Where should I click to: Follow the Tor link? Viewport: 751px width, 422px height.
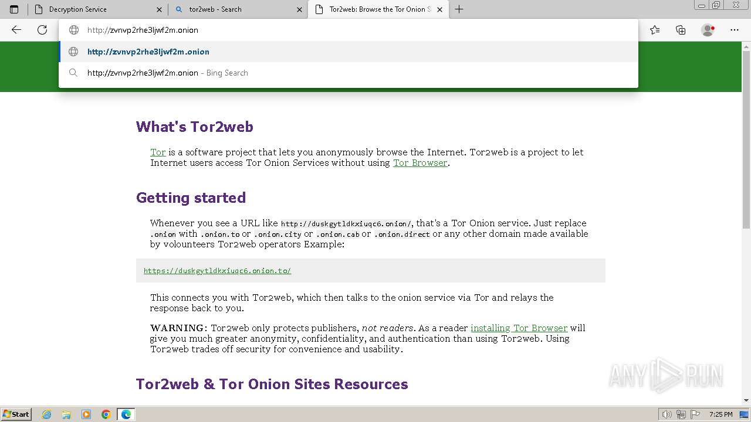pyautogui.click(x=158, y=152)
